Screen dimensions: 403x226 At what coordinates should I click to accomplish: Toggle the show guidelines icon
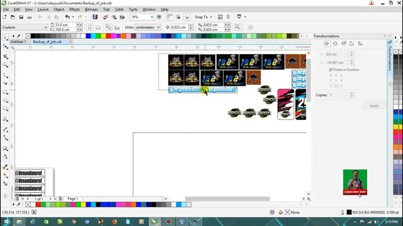186,17
